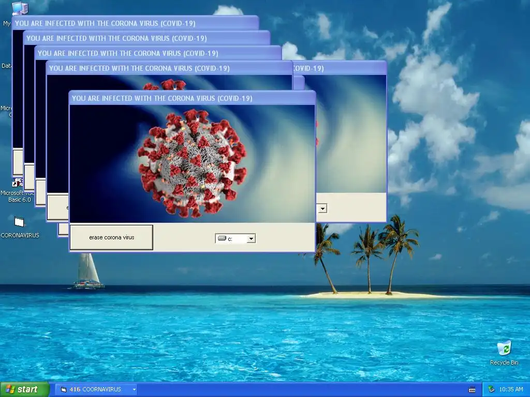Click the 'erase corona virus' button
Image resolution: width=530 pixels, height=397 pixels.
coord(112,237)
